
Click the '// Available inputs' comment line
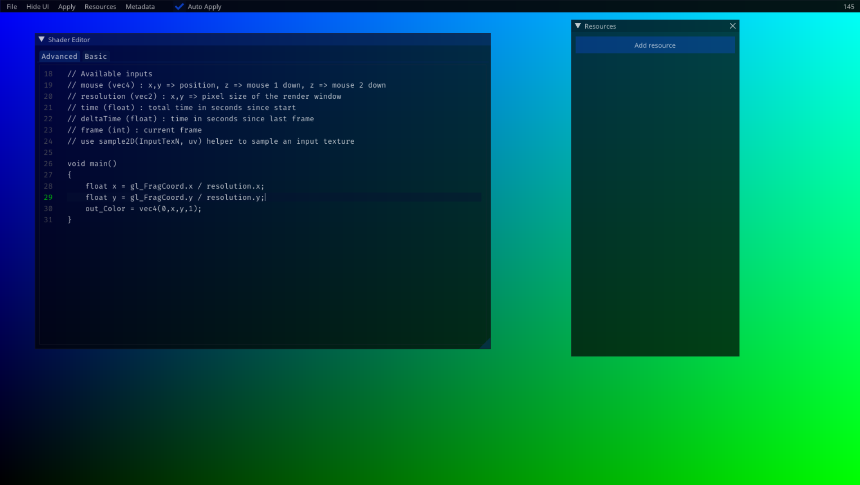pos(110,74)
